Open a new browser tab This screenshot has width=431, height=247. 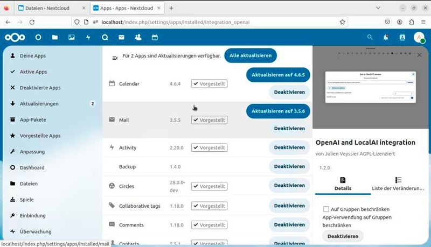(171, 8)
